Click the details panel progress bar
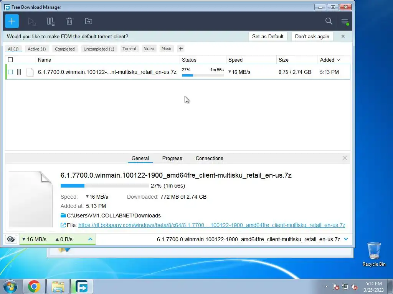Screen dimensions: 393x294 click(x=104, y=186)
